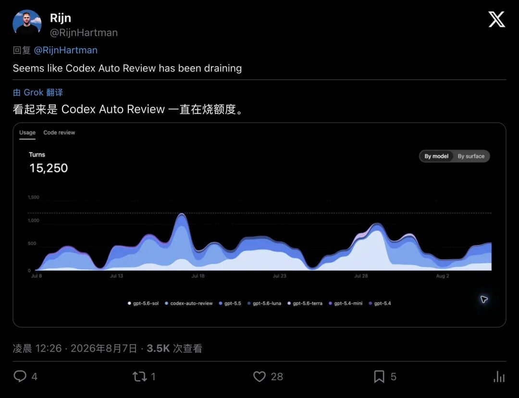
Task: Click the English tweet text
Action: click(127, 68)
